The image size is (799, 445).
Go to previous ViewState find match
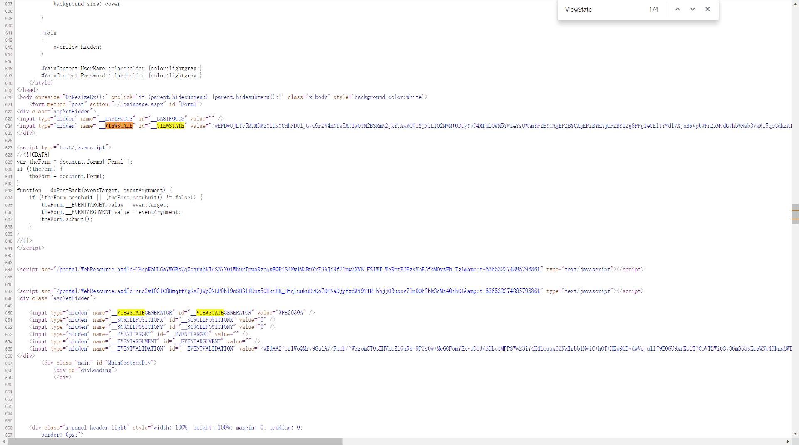click(677, 9)
